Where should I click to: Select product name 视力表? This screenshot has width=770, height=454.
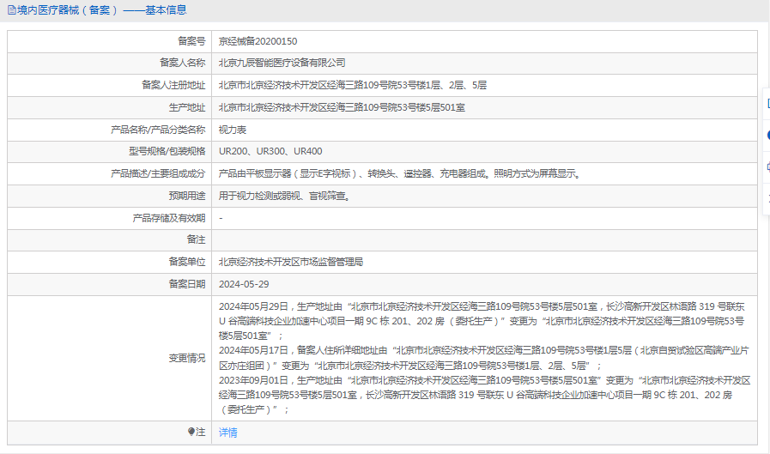(x=233, y=130)
